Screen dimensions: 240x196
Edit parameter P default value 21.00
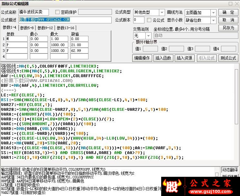(x=79, y=45)
